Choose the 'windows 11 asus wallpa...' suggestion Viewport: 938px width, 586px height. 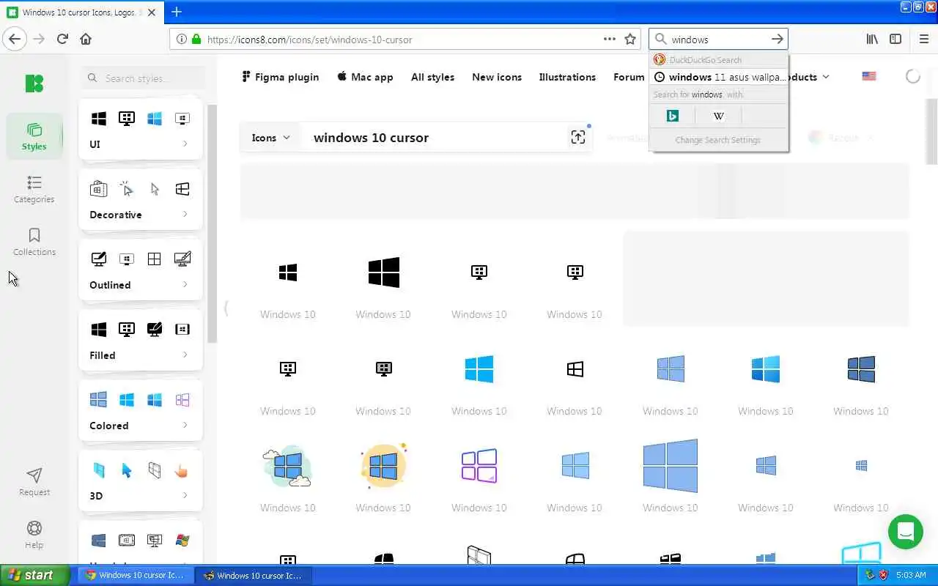719,77
